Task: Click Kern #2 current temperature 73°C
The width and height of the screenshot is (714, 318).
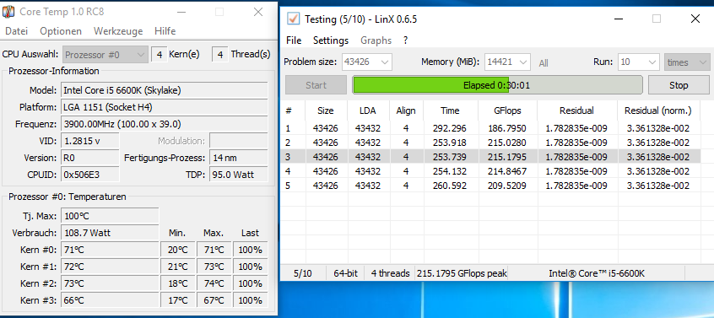Action: click(110, 283)
